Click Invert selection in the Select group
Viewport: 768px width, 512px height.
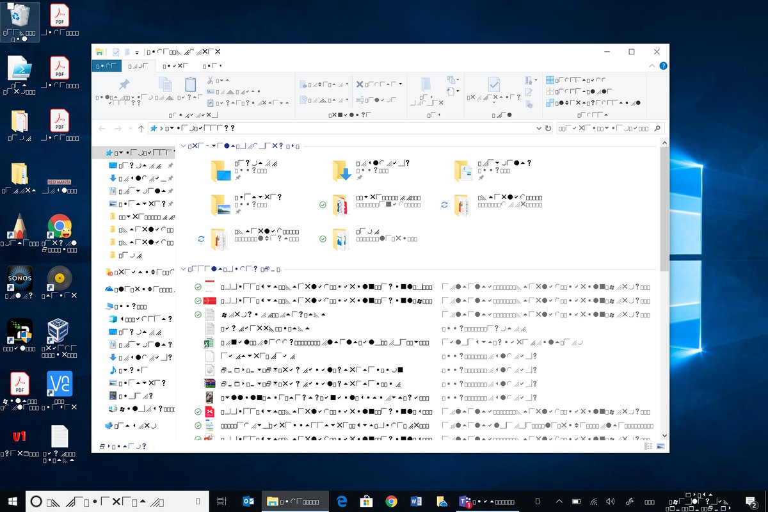point(594,102)
